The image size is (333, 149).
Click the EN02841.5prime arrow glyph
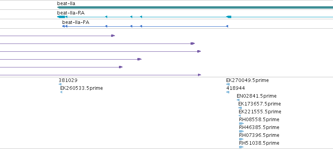(238, 100)
